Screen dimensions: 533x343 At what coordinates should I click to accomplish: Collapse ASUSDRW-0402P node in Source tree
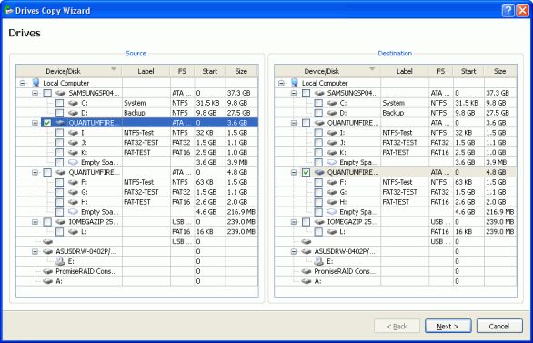click(35, 251)
